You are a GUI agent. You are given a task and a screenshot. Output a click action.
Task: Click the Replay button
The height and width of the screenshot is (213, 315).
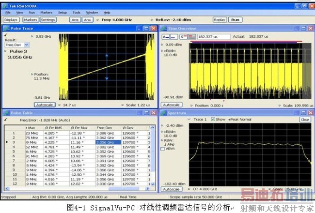pyautogui.click(x=220, y=20)
